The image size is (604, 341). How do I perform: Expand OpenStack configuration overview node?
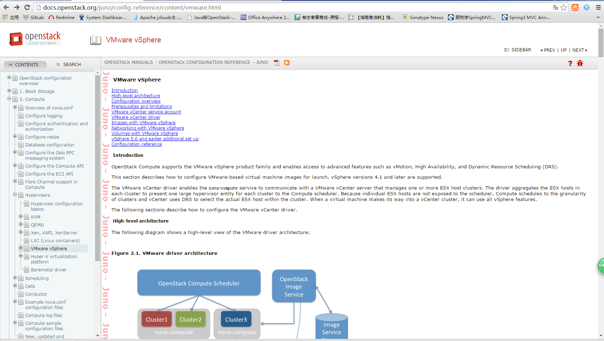coord(9,77)
